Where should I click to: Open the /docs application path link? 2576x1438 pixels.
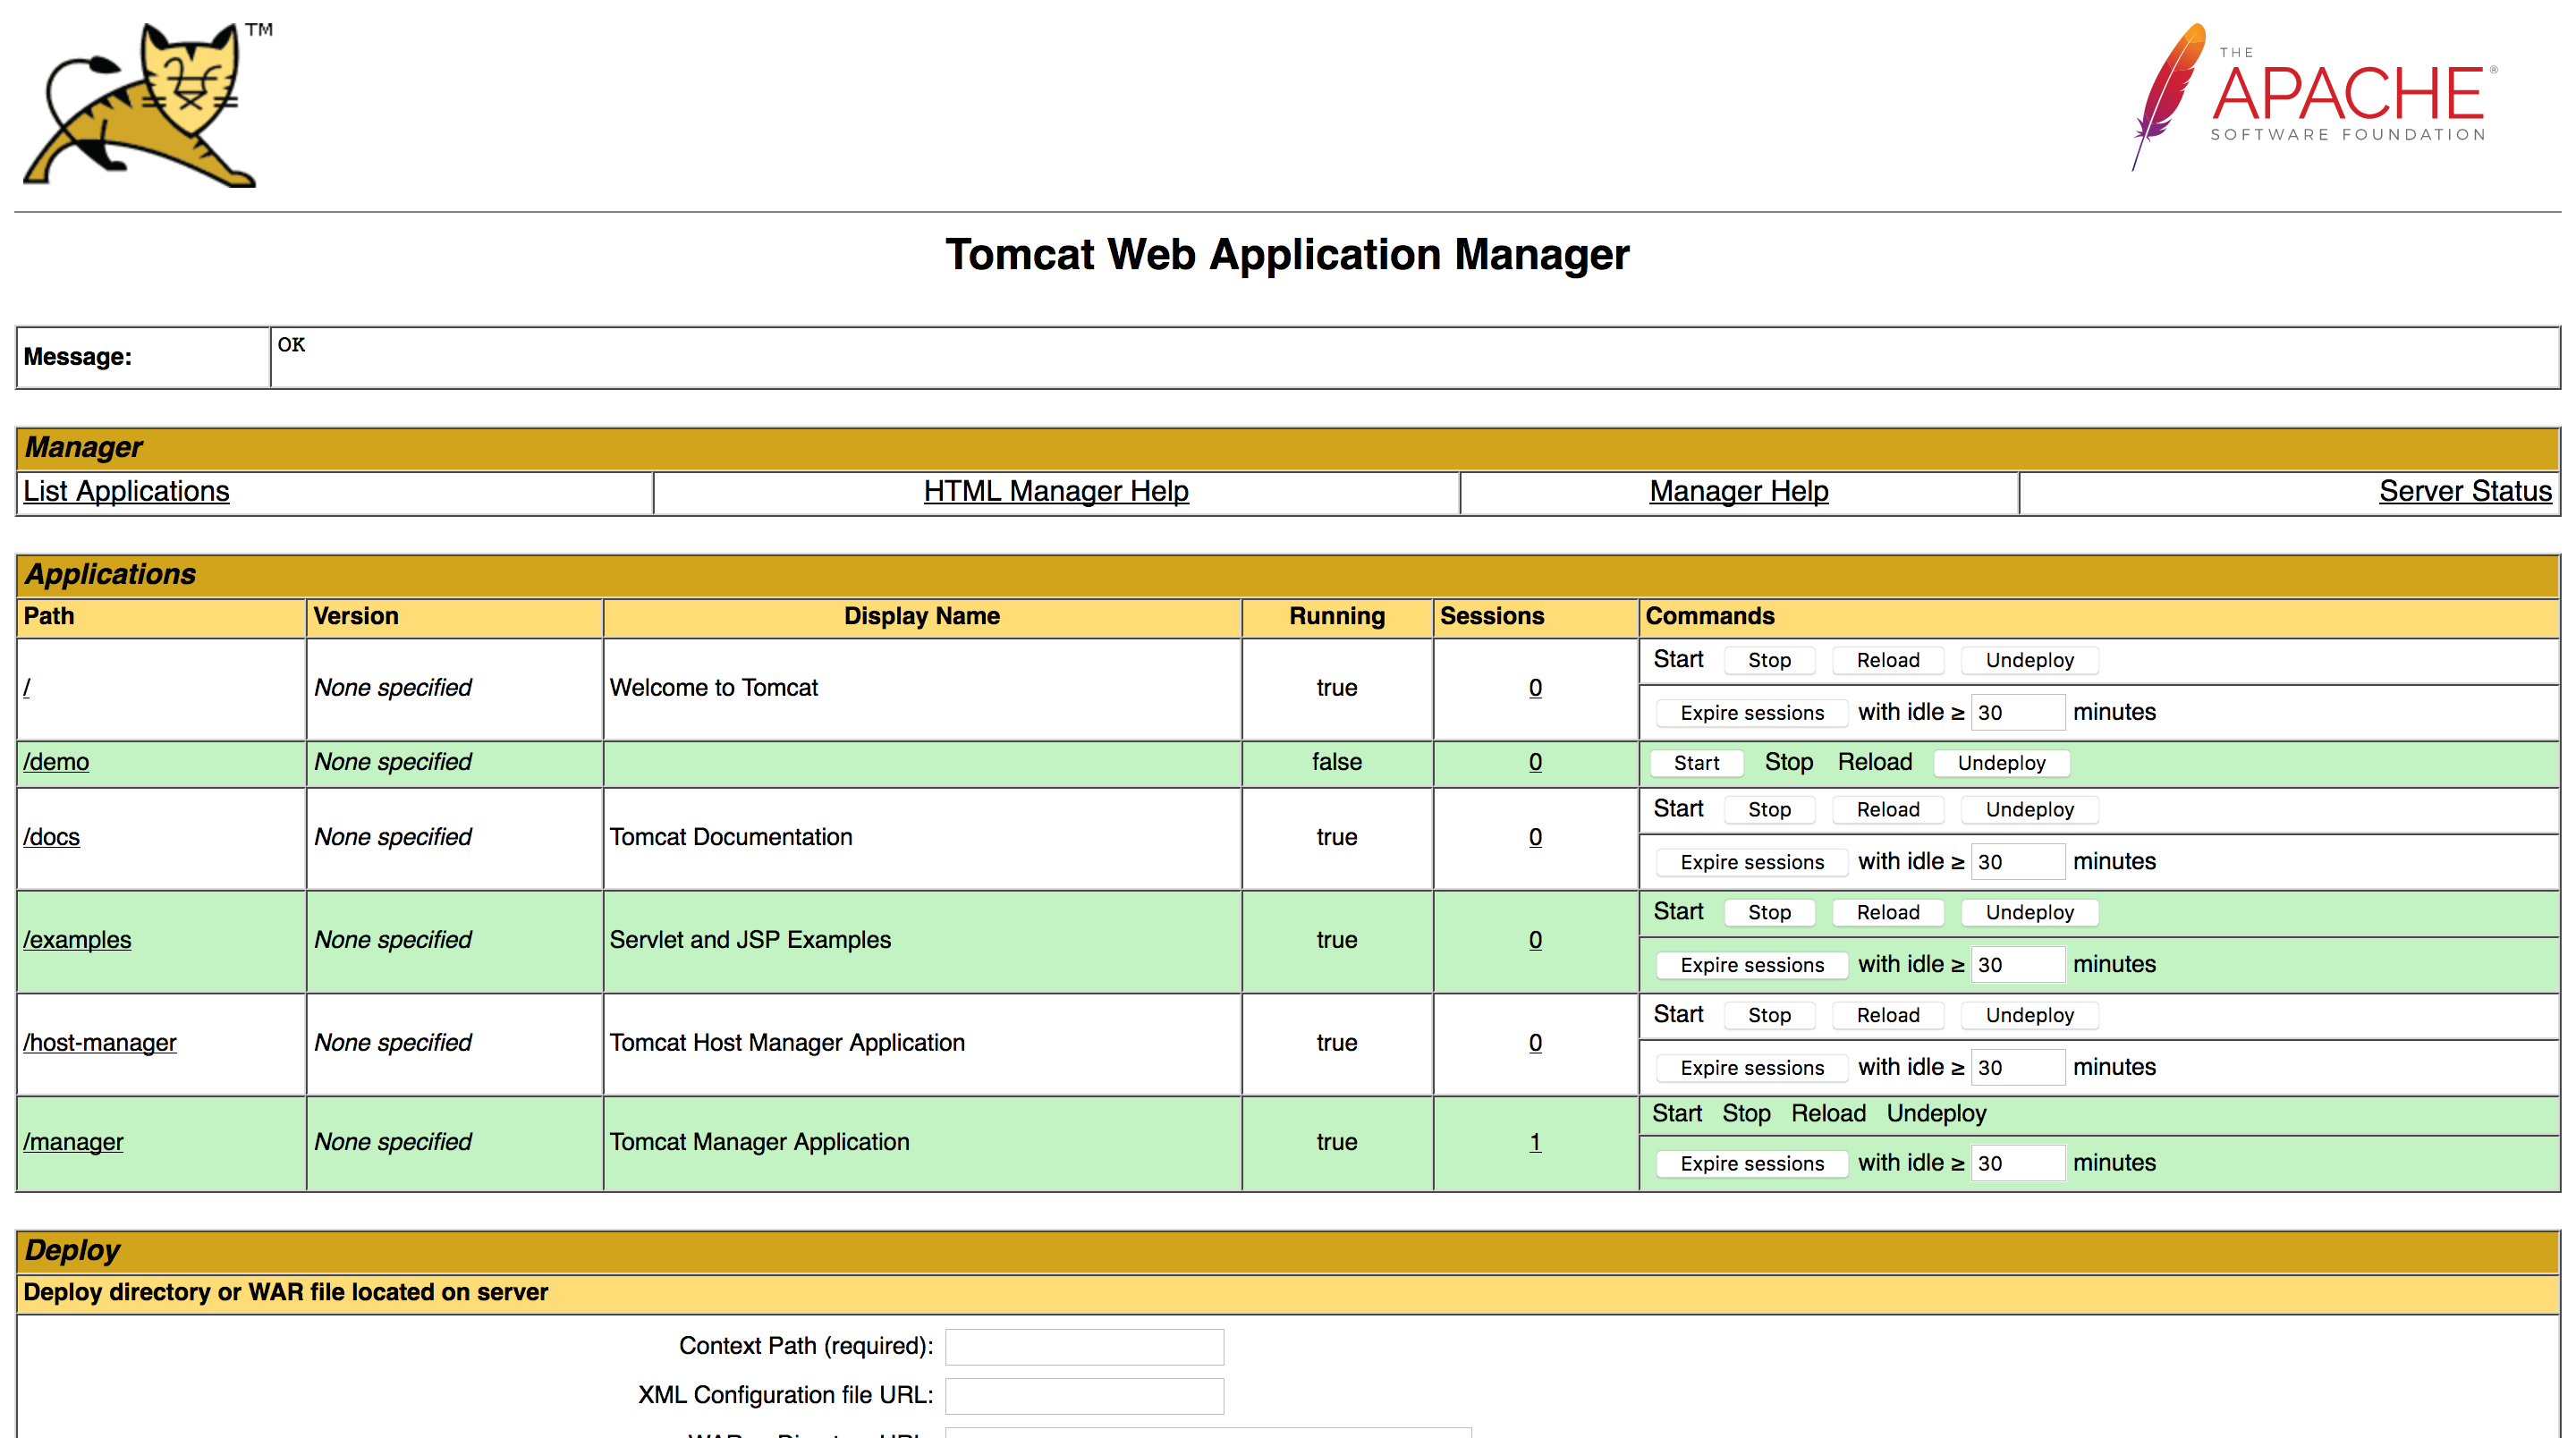point(52,837)
